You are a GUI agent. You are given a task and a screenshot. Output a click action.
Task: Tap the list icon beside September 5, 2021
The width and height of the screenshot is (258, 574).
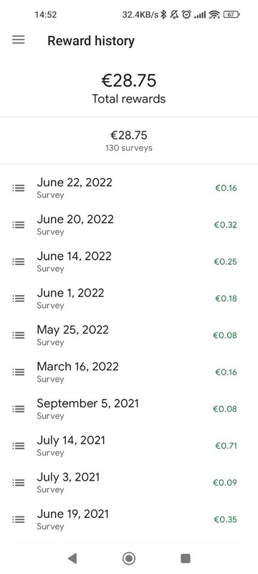18,409
